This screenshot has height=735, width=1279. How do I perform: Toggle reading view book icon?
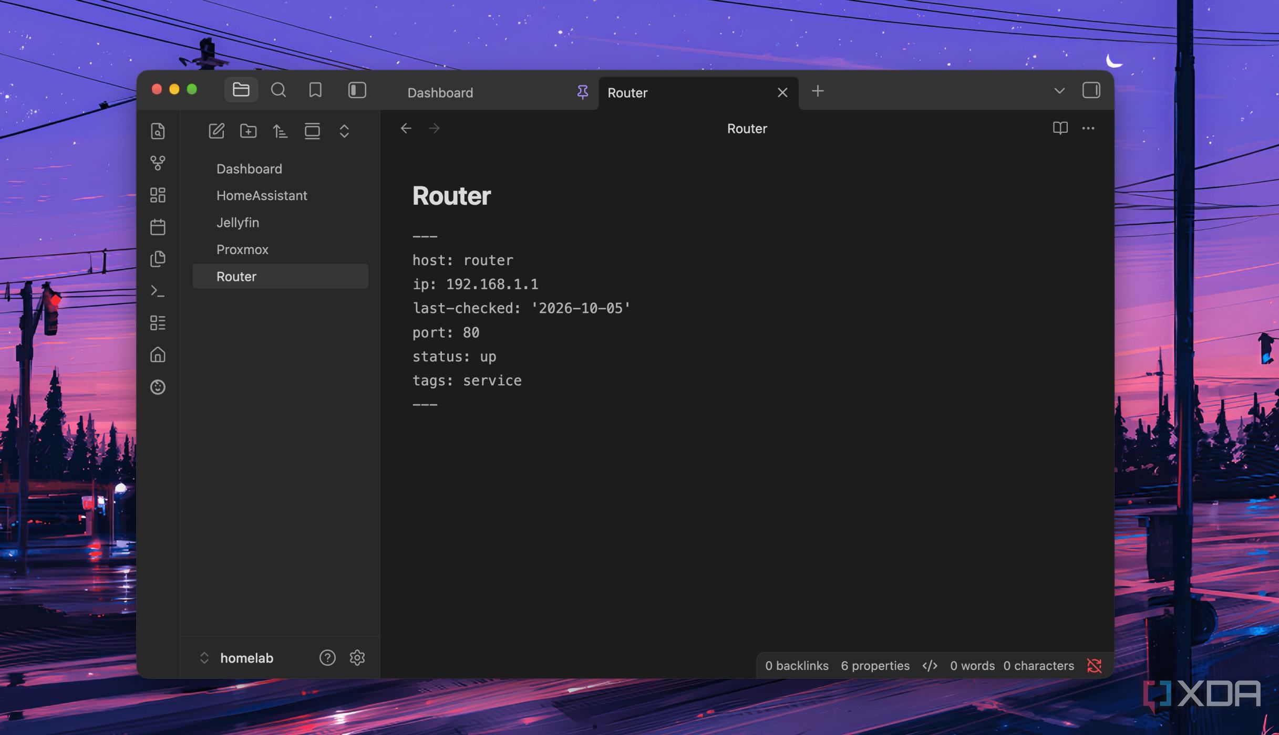coord(1060,128)
